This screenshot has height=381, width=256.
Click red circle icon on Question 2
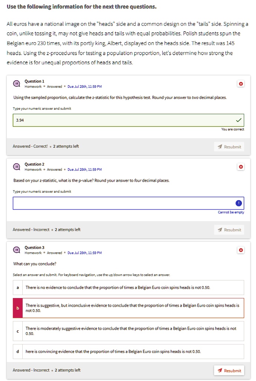pos(241,167)
